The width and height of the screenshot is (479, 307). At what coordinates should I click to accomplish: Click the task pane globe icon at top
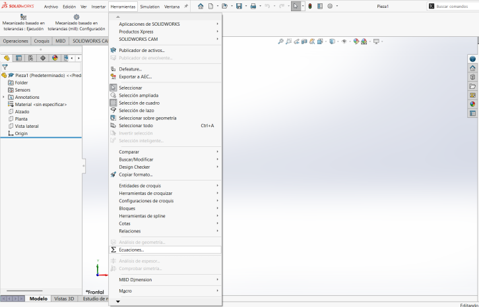(472, 59)
